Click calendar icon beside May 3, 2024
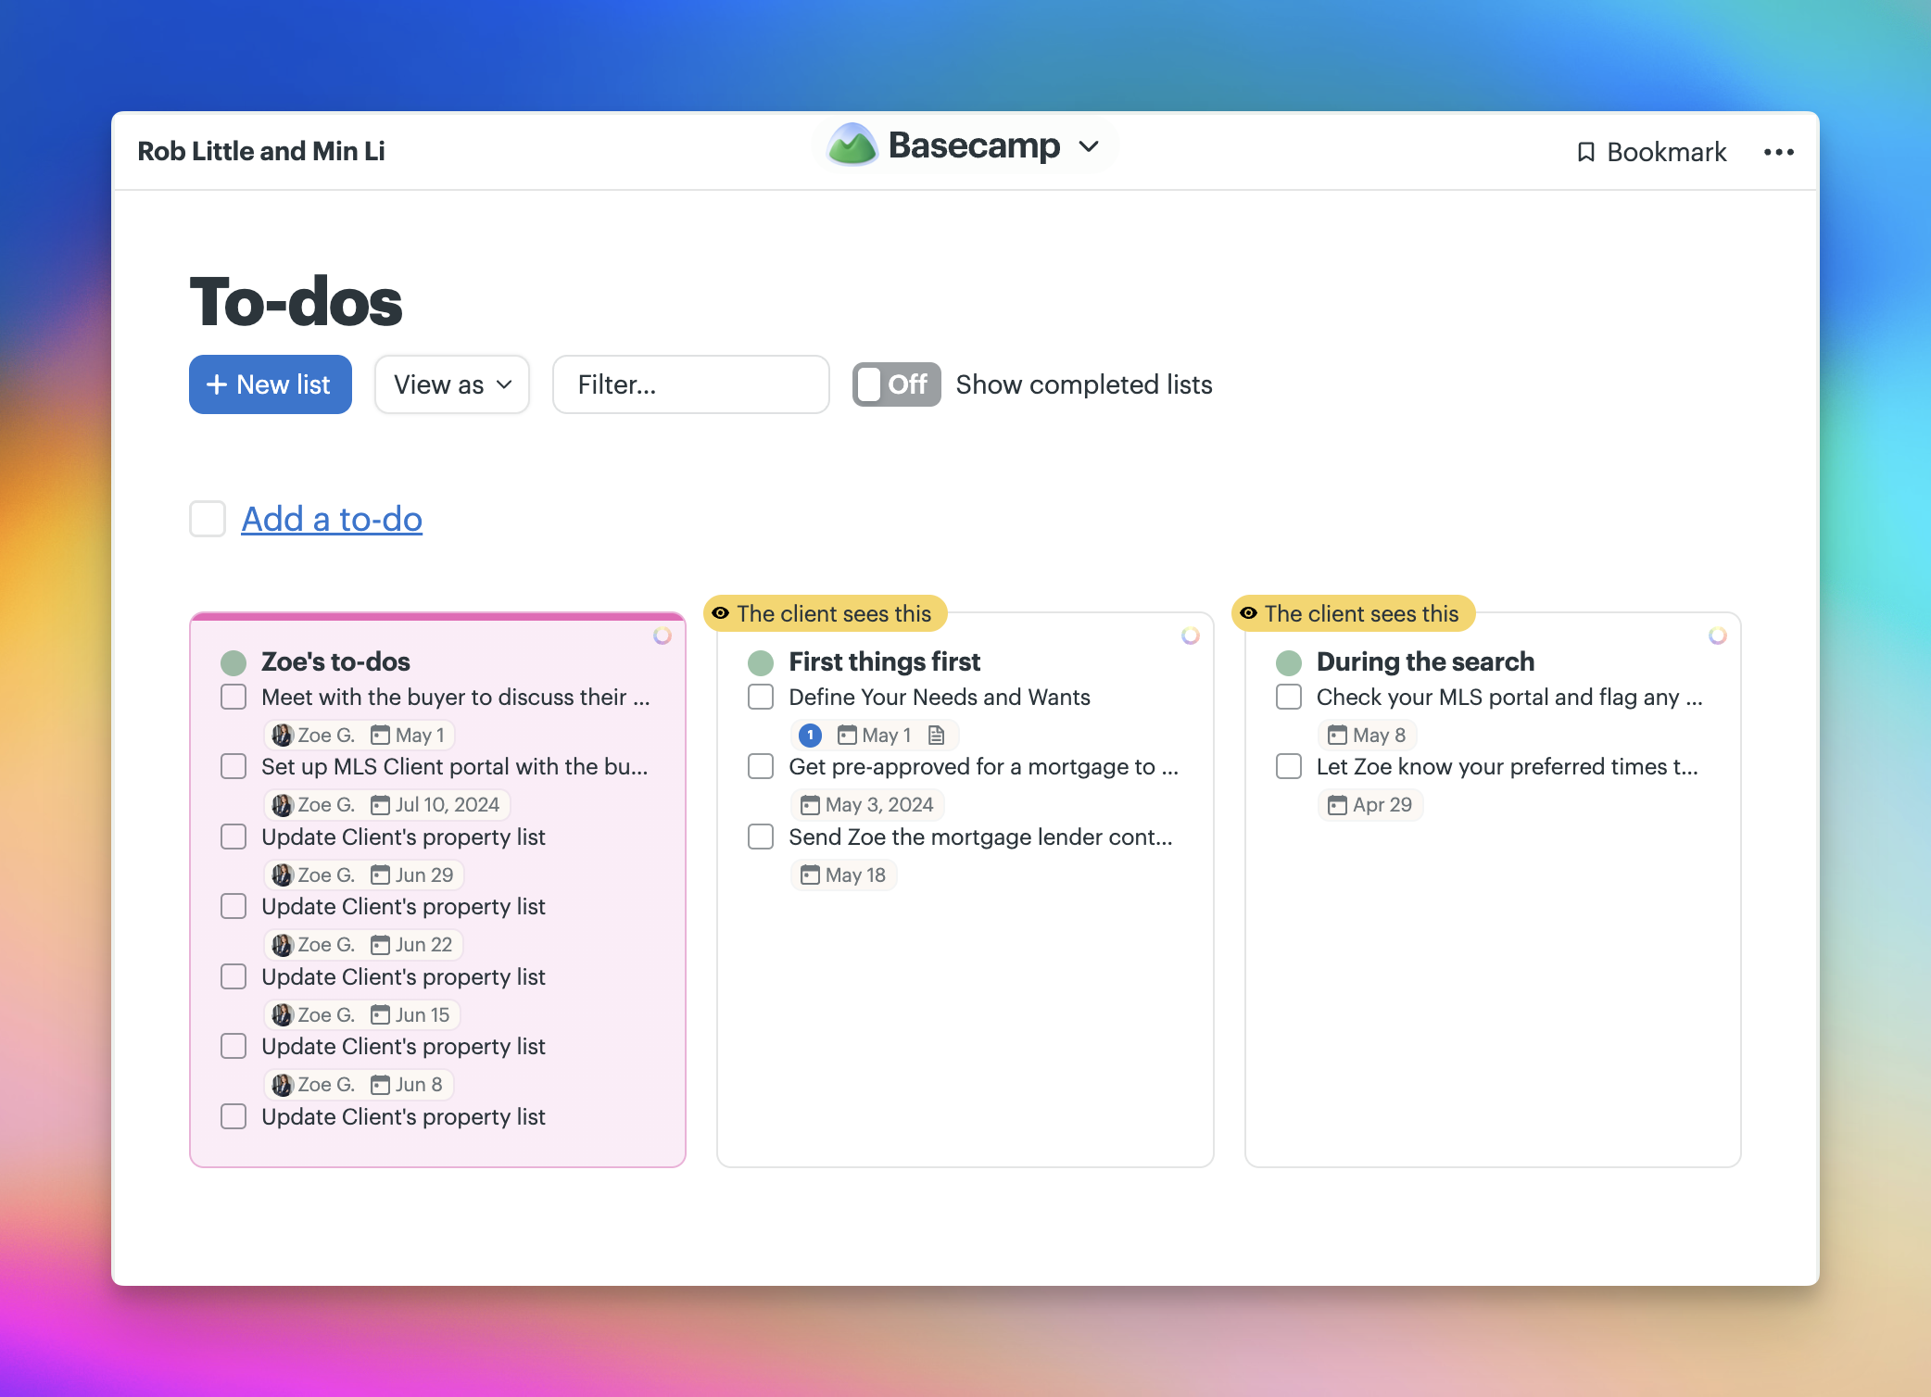 [x=810, y=805]
